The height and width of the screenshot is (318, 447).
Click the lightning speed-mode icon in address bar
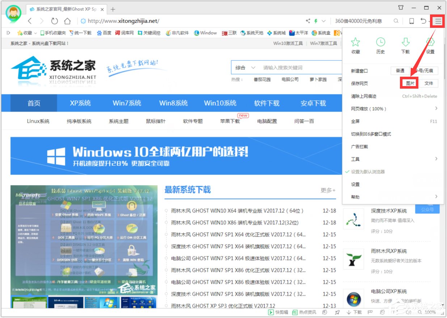tap(315, 21)
